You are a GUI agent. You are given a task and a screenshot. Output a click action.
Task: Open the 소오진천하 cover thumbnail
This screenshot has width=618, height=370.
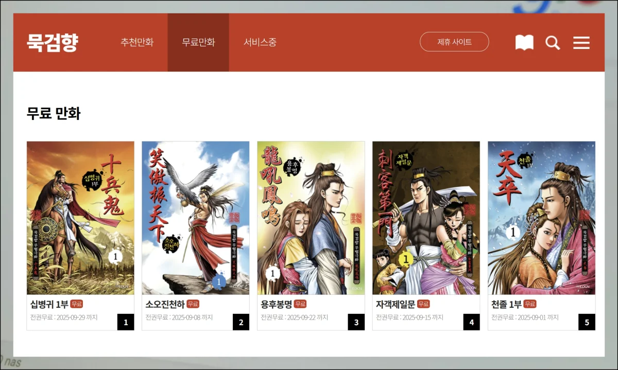196,218
